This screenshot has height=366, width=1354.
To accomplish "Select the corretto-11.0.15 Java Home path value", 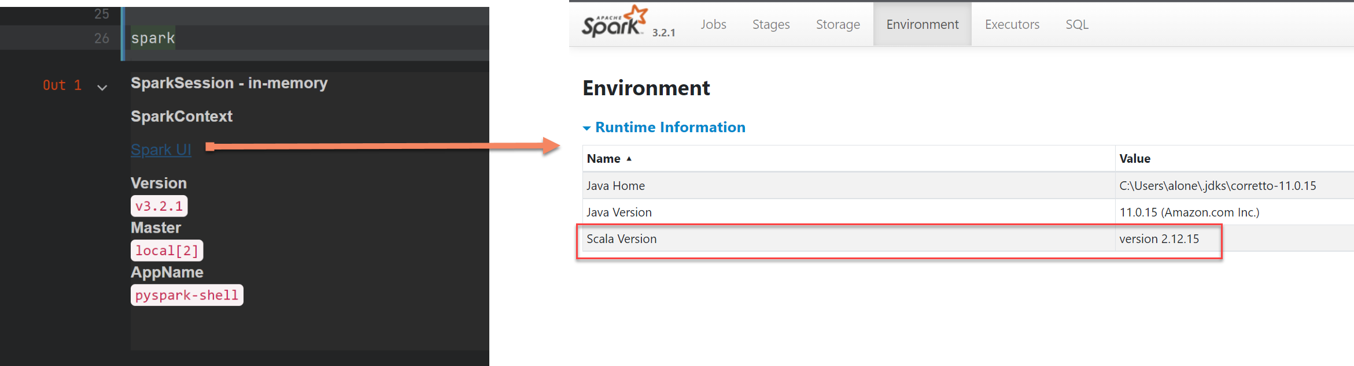I will click(x=1218, y=186).
